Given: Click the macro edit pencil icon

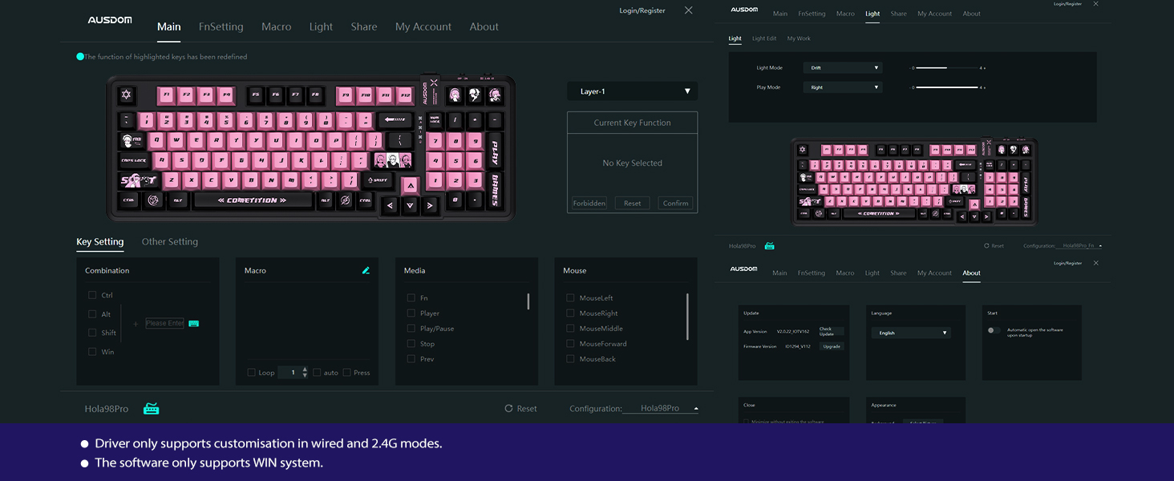Looking at the screenshot, I should click(366, 271).
